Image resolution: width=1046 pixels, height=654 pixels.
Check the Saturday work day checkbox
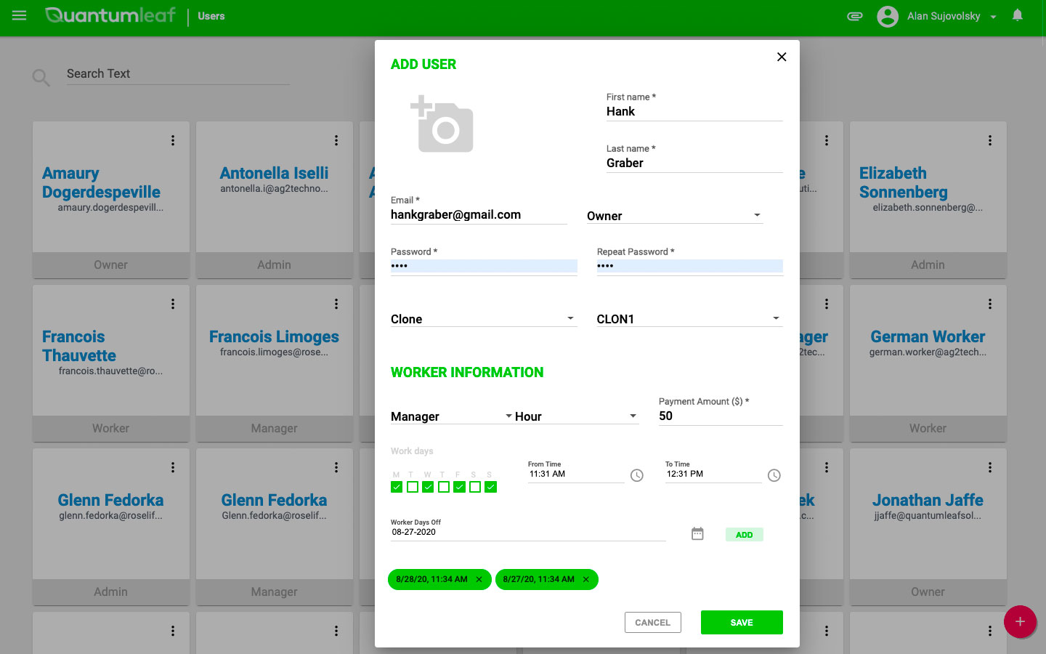(x=475, y=487)
